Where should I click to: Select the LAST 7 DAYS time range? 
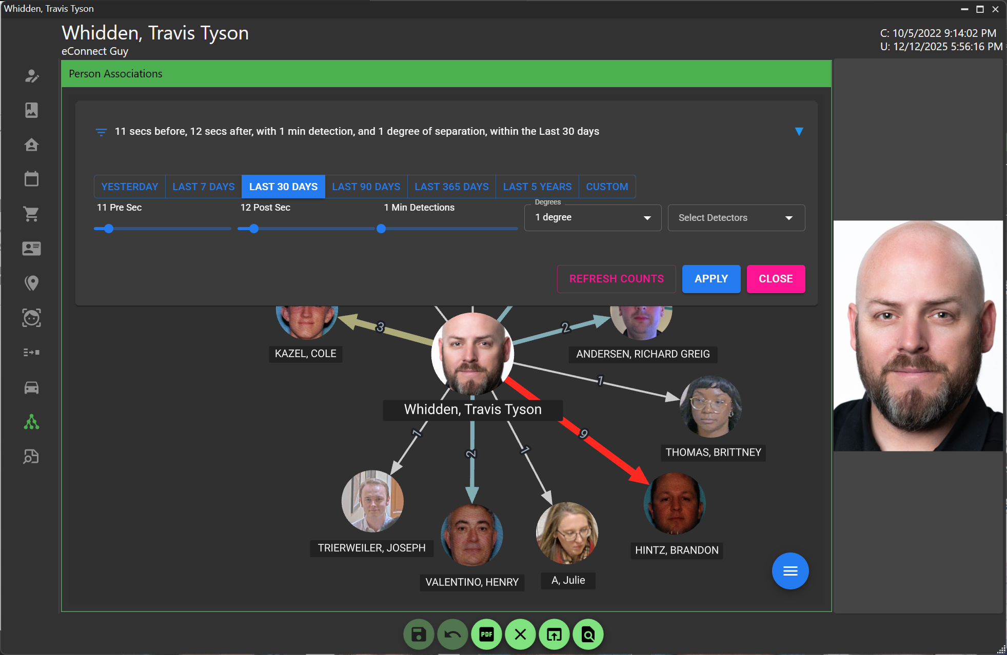pos(203,187)
